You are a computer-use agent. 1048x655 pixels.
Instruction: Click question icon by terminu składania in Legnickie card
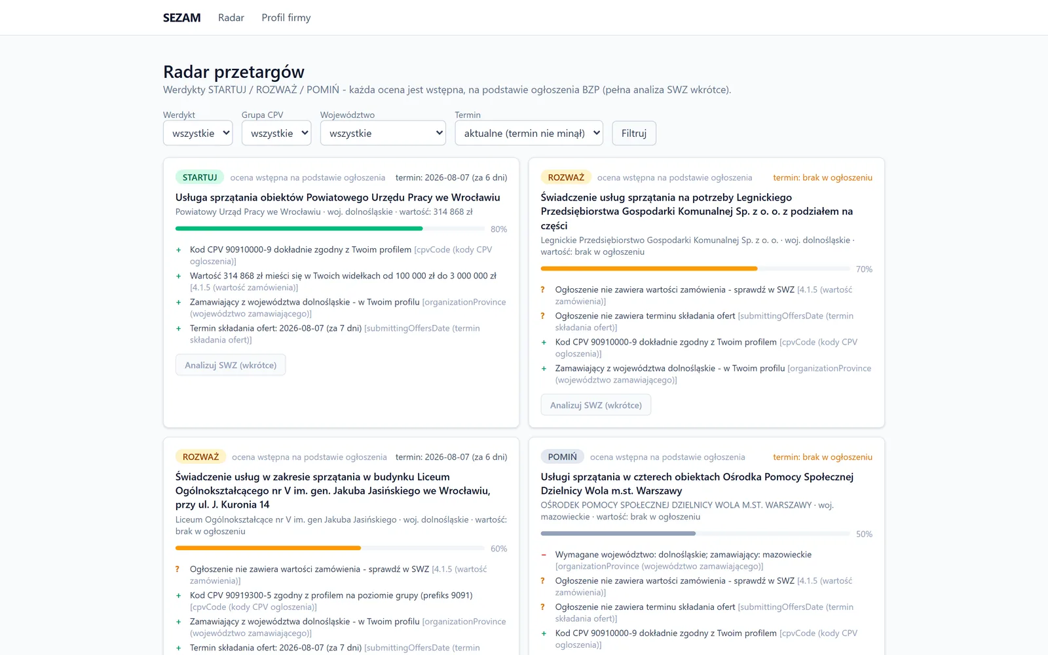pos(542,316)
